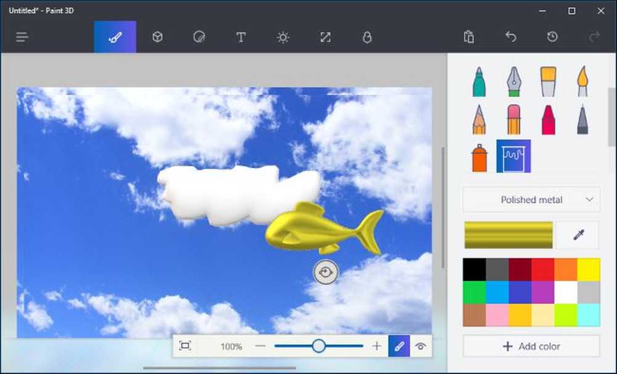The image size is (617, 374).
Task: Select the orange Spray can tool
Action: (x=479, y=157)
